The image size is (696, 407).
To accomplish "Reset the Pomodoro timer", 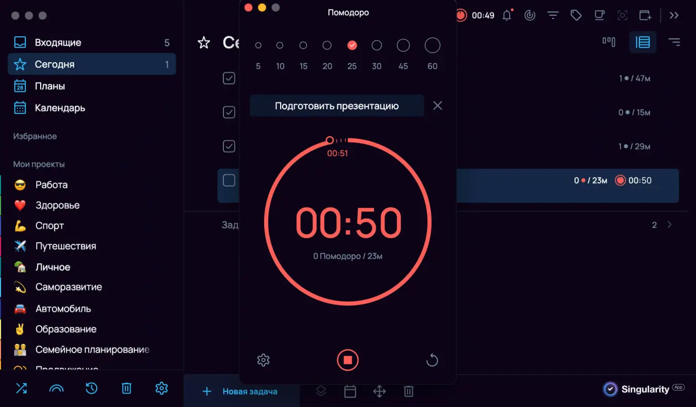I will coord(432,360).
